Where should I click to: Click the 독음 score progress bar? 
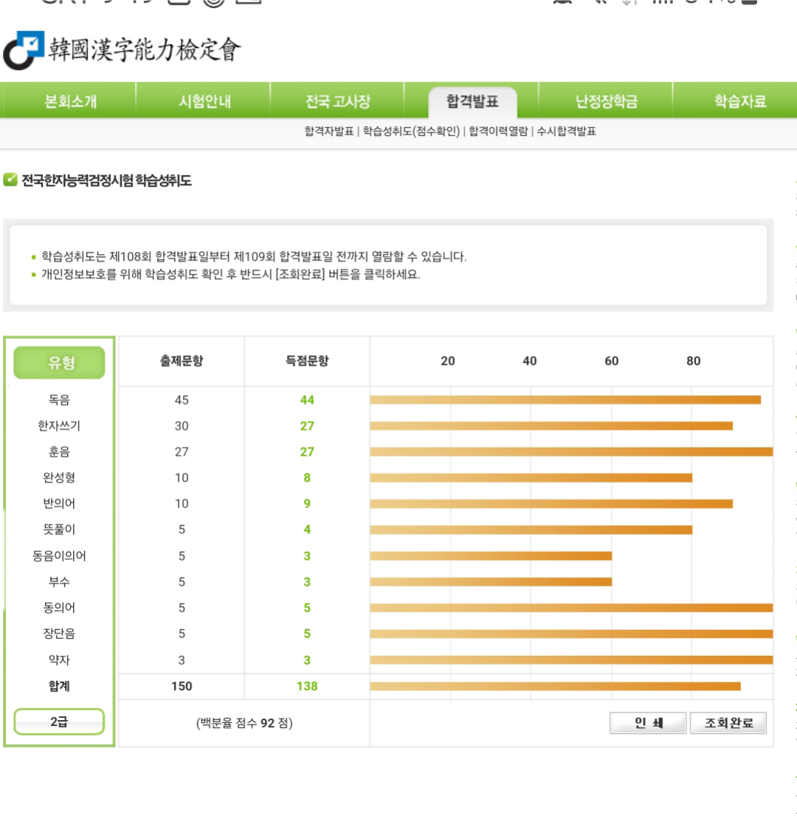click(565, 400)
